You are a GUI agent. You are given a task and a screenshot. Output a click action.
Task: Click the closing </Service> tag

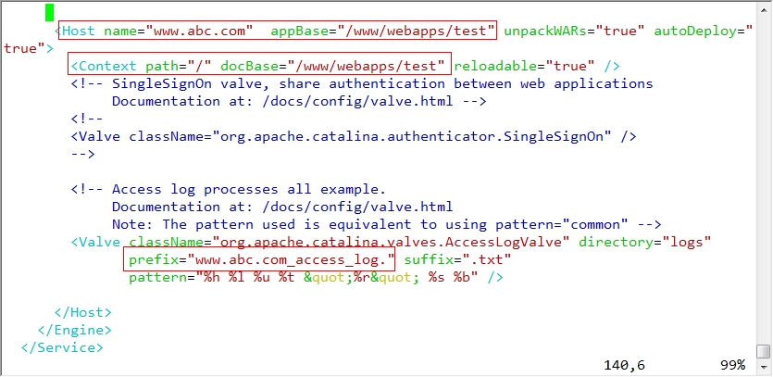tap(62, 348)
